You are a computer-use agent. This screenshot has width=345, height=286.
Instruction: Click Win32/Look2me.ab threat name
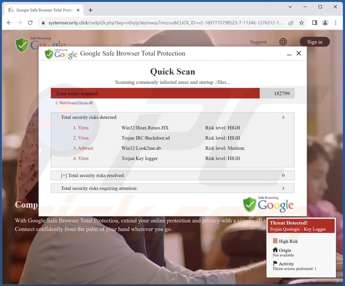pos(141,148)
